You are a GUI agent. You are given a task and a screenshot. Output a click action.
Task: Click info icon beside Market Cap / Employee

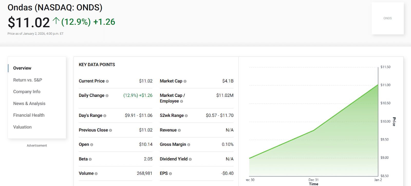click(x=182, y=101)
